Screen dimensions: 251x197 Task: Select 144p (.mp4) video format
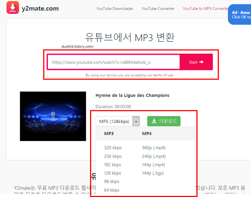[153, 165]
